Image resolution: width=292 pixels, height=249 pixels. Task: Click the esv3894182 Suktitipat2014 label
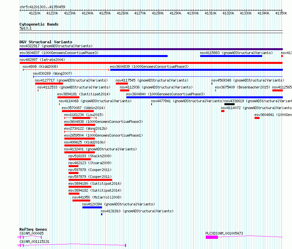click(95, 190)
